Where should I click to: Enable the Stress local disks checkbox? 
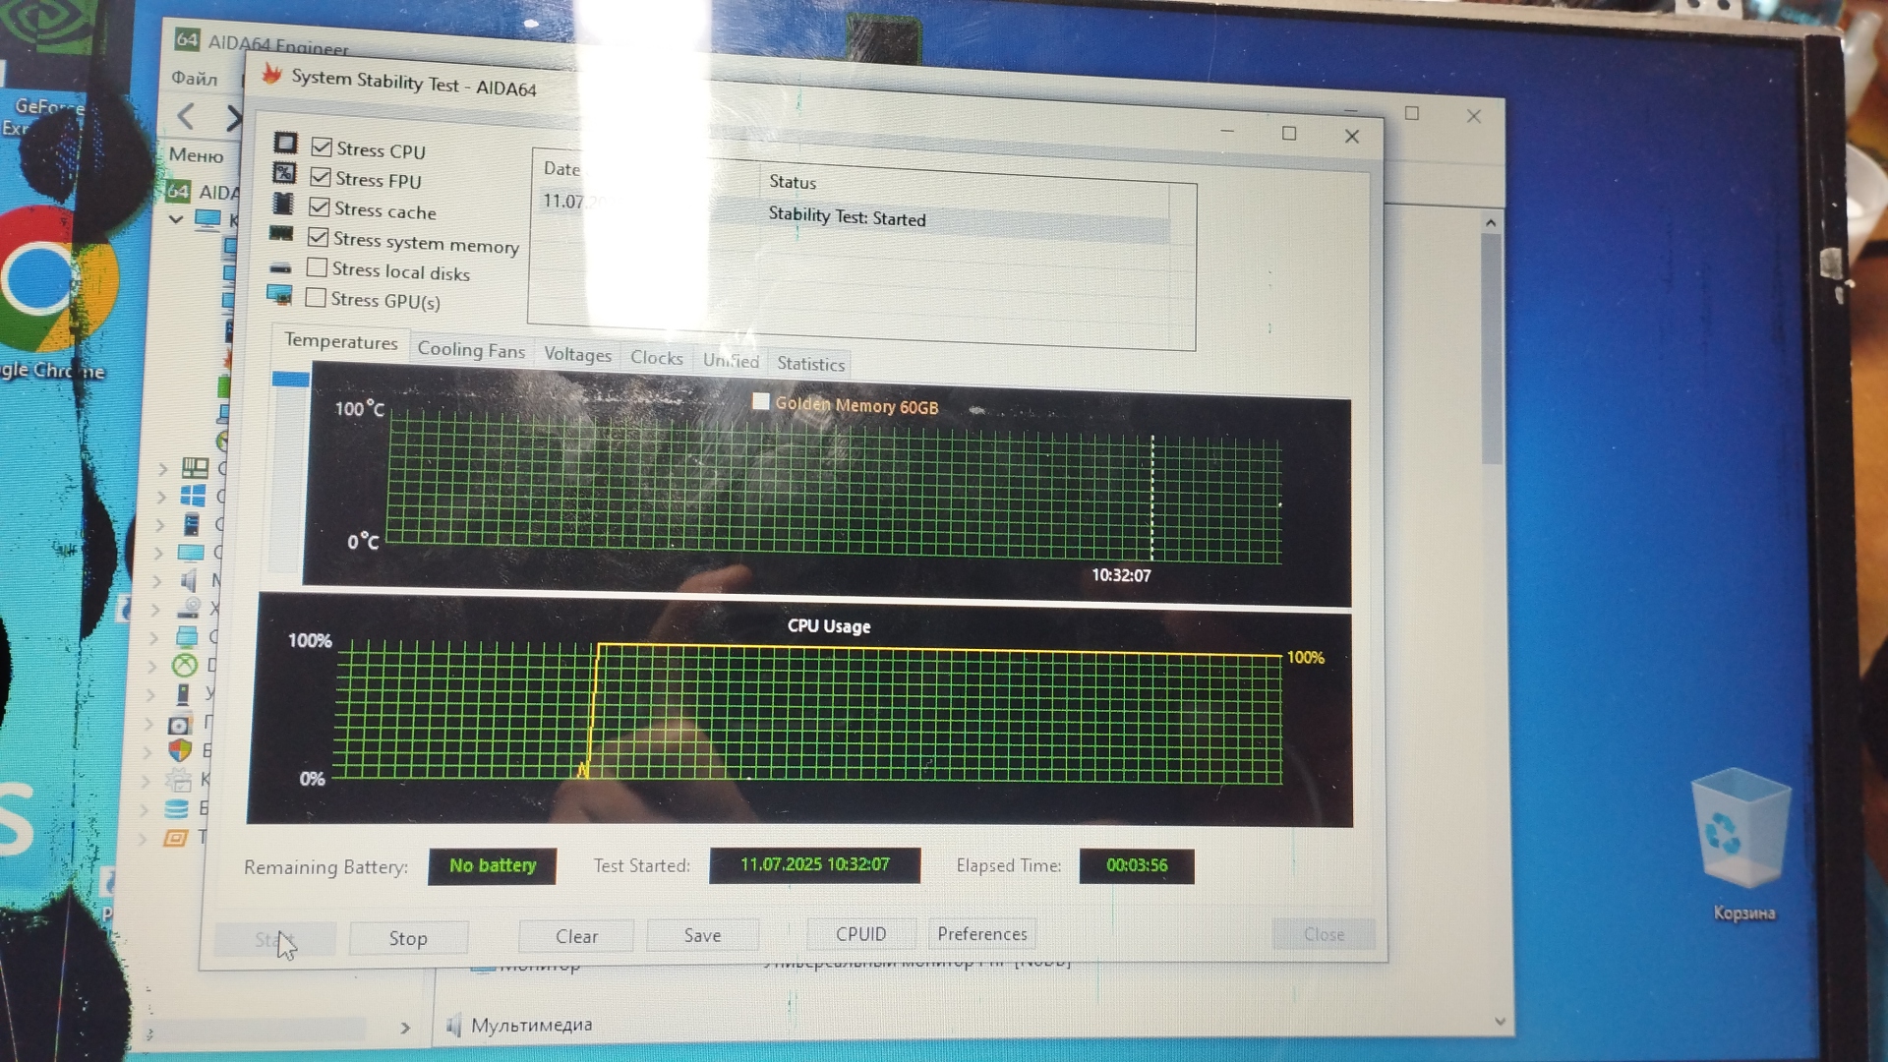coord(317,267)
